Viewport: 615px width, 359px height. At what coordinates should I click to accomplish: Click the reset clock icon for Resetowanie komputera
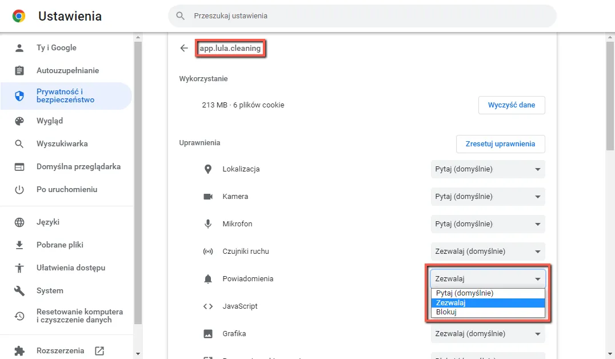[19, 316]
